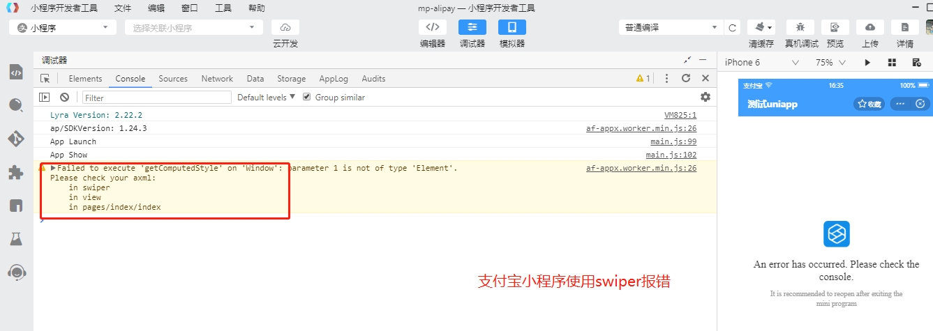Viewport: 933px width, 331px height.
Task: Click the favorite (收藏) star button
Action: pos(869,104)
